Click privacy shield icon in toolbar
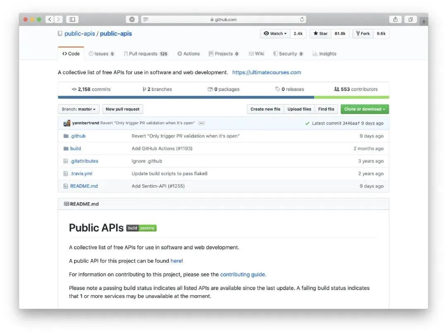This screenshot has width=447, height=334. point(132,19)
